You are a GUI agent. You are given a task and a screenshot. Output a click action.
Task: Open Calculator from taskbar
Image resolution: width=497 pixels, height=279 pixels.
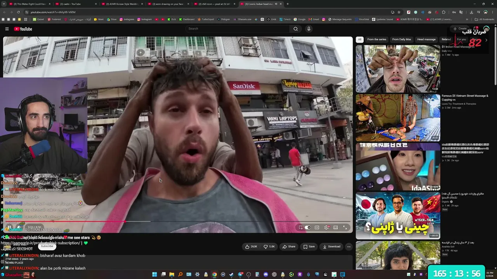(257, 275)
